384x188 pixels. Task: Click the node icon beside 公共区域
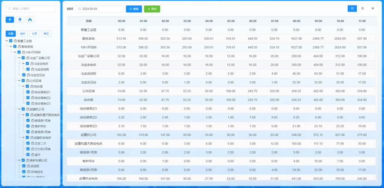28,80
